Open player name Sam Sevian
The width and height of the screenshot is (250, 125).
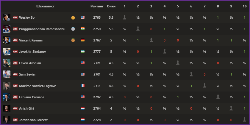[28, 74]
